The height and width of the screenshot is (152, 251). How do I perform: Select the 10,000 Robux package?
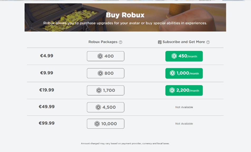click(105, 124)
